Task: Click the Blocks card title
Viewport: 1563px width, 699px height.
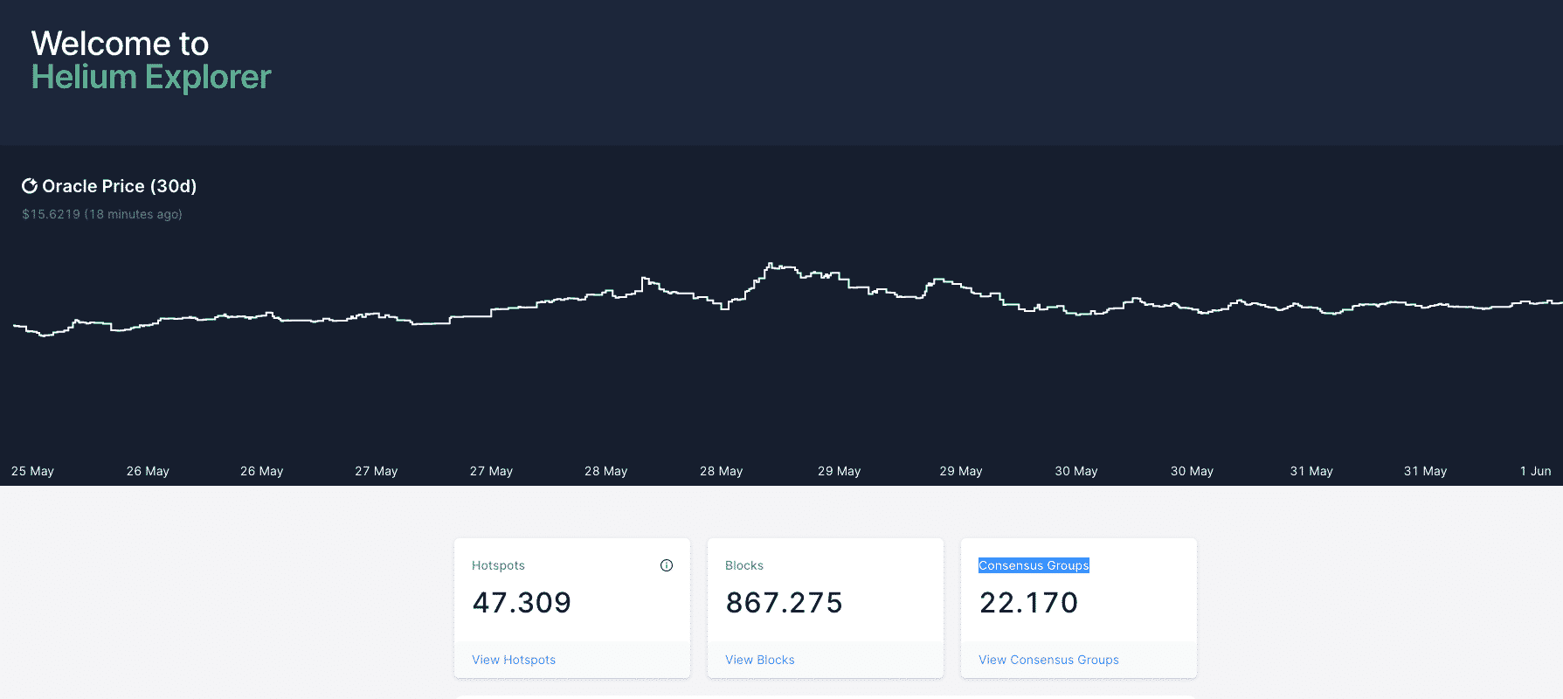Action: [x=744, y=565]
